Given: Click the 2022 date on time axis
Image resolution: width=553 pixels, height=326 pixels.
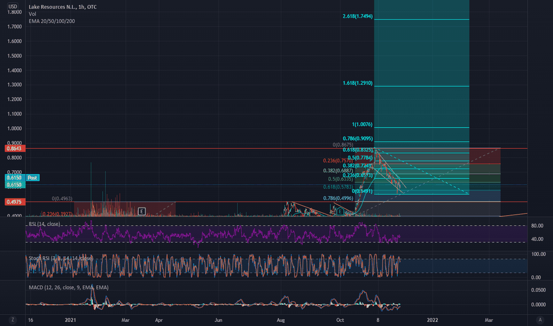Looking at the screenshot, I should [433, 320].
